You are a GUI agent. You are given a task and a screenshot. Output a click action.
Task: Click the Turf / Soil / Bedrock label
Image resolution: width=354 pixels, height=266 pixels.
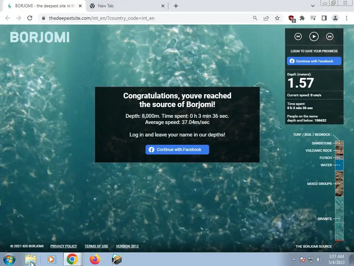pos(312,135)
